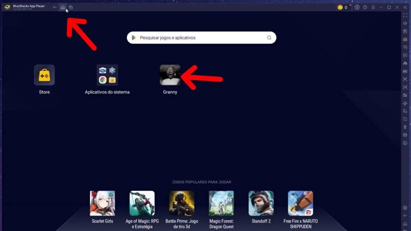Open the user account profile icon
This screenshot has height=231, width=411.
357,7
